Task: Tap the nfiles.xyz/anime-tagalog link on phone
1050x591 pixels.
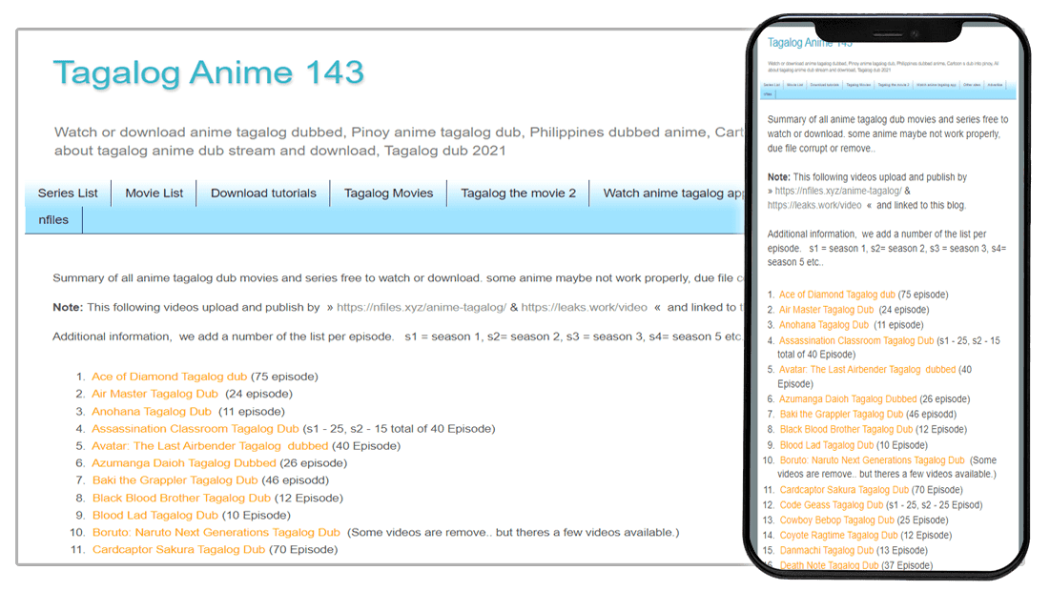Action: coord(838,191)
